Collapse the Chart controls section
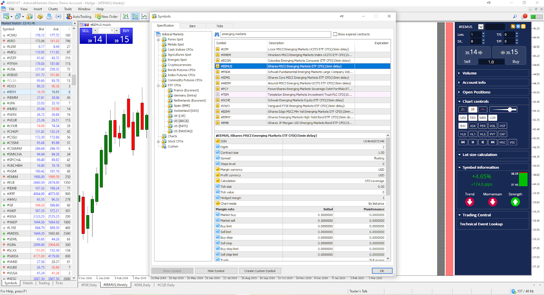Viewport: 544px width, 295px height. [493, 102]
